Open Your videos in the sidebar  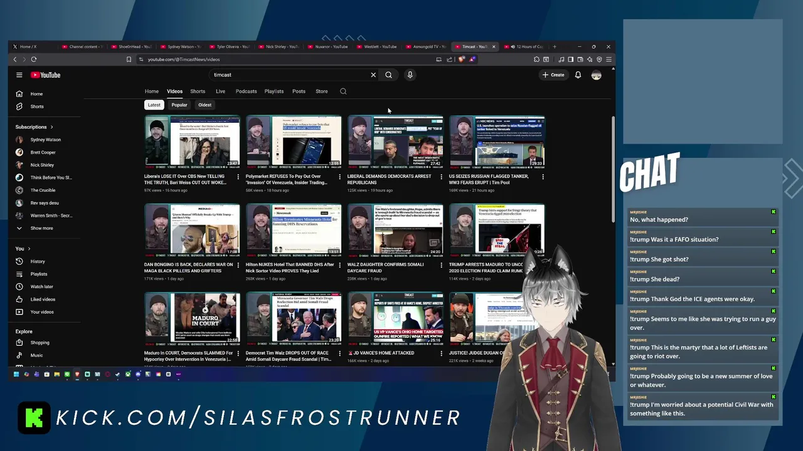tap(47, 312)
